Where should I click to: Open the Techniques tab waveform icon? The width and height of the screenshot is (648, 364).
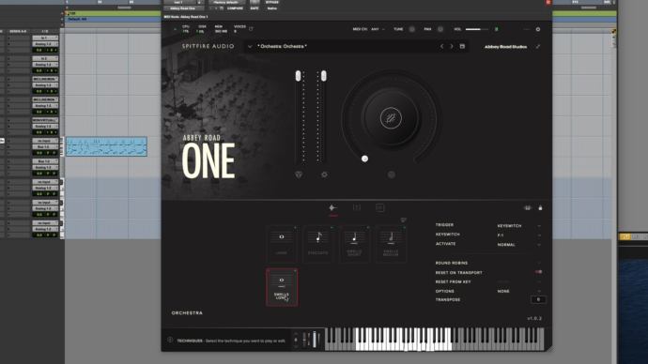[332, 208]
